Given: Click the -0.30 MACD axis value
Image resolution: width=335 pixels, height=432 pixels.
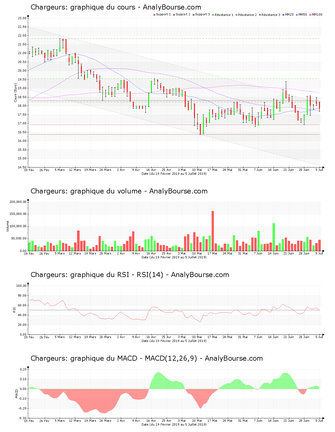Looking at the screenshot, I should click(x=23, y=418).
